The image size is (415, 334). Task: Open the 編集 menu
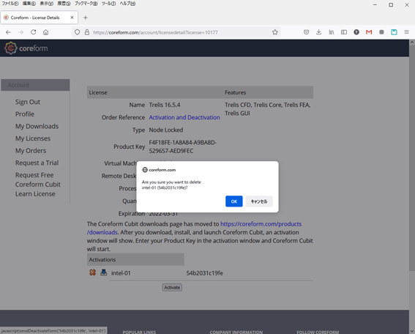(x=29, y=4)
